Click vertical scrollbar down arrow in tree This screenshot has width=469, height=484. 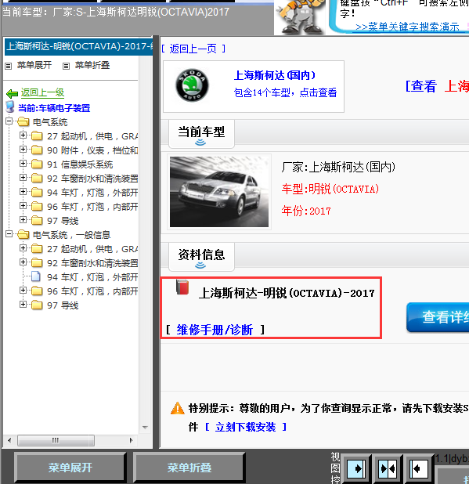145,428
